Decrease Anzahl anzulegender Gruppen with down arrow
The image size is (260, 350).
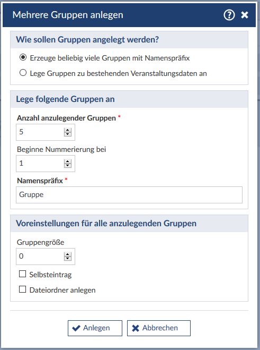pyautogui.click(x=68, y=134)
